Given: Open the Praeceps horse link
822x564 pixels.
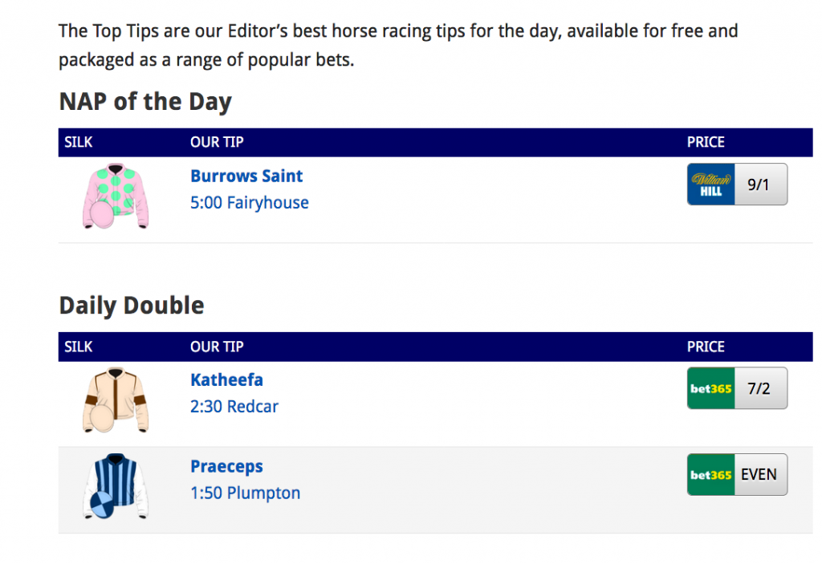Looking at the screenshot, I should click(226, 466).
